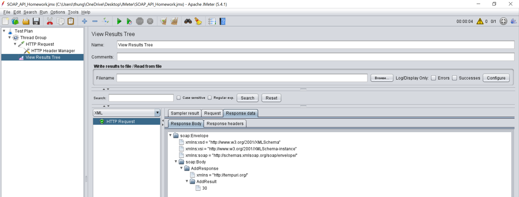Collapse the Thread Group node
Screen dimensions: 519x197
[x=9, y=37]
